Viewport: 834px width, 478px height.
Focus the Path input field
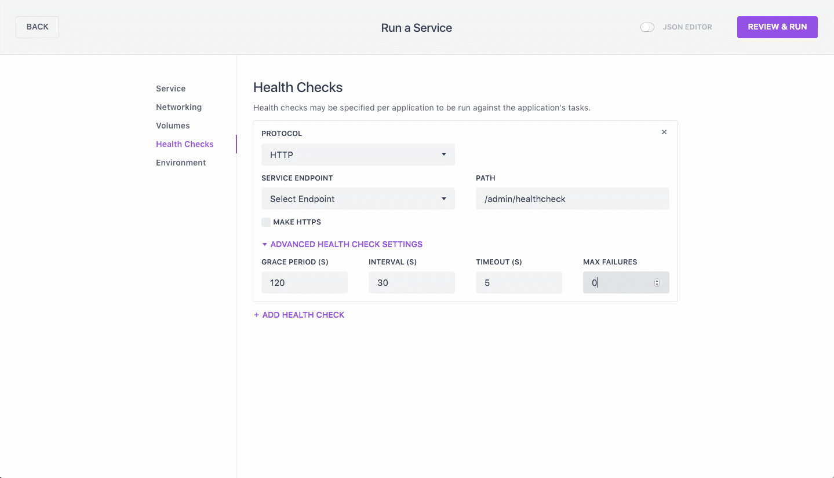(573, 198)
